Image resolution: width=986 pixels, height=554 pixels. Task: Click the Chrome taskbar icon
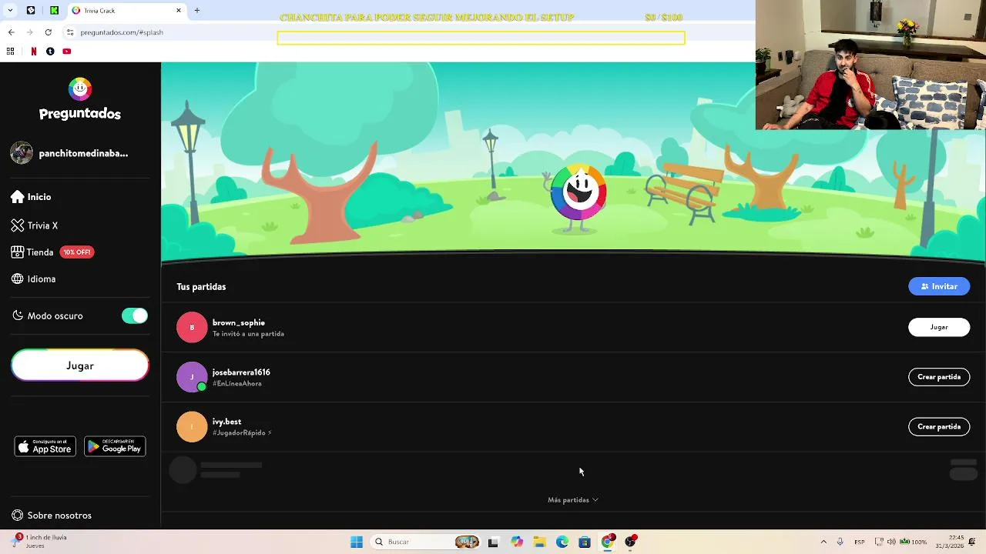(608, 542)
